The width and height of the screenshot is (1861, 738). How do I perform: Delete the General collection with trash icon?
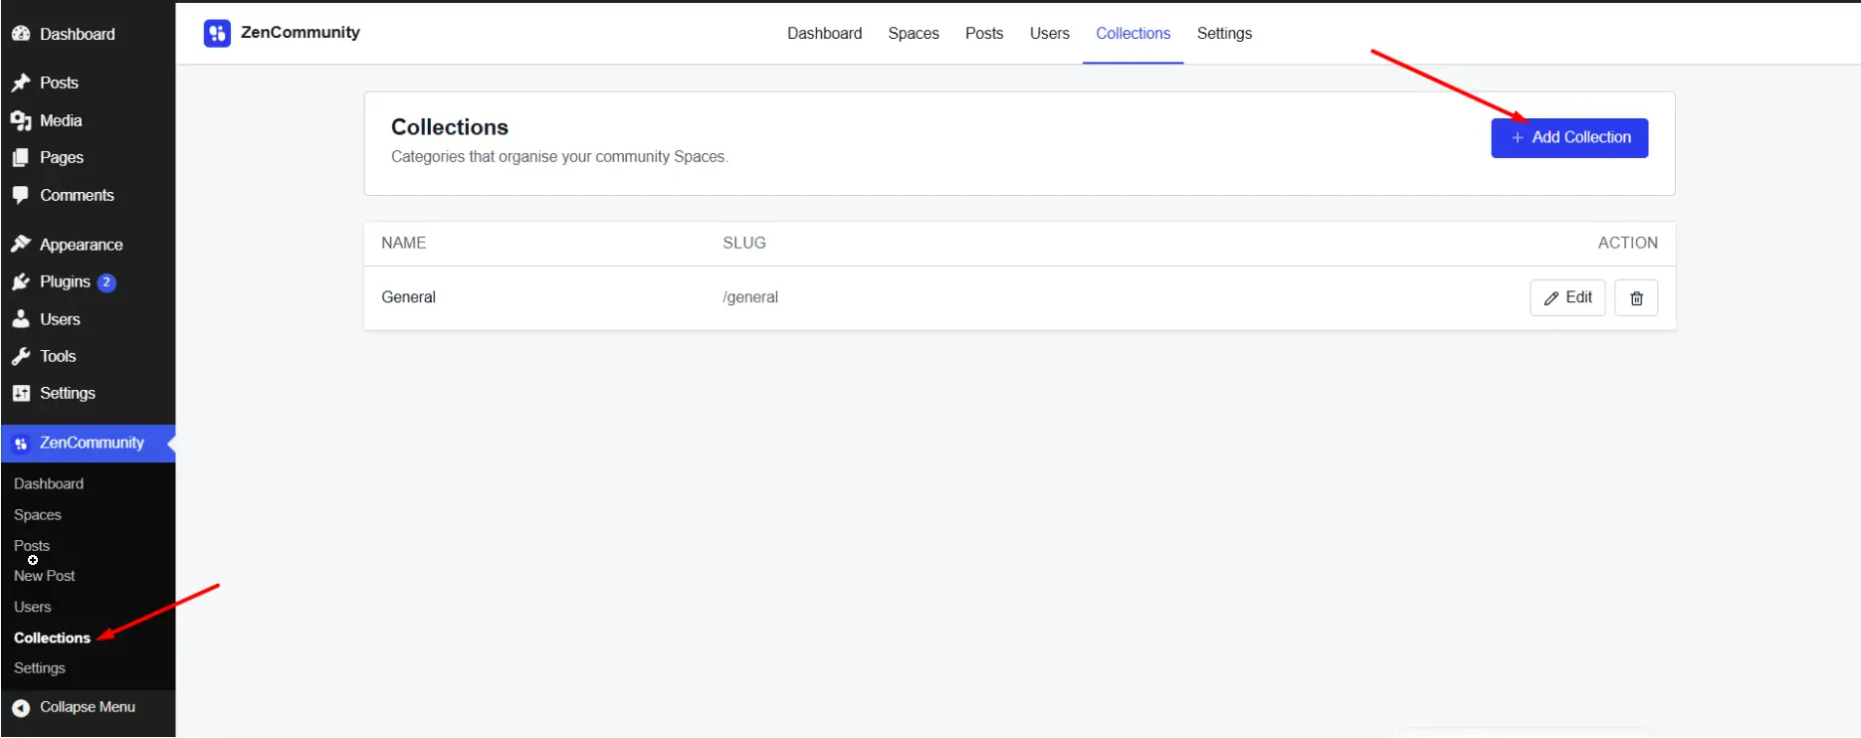pyautogui.click(x=1636, y=298)
